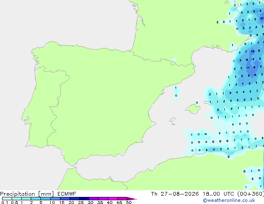Click the 'Precipitation' title word
264x204 pixels.
click(17, 194)
